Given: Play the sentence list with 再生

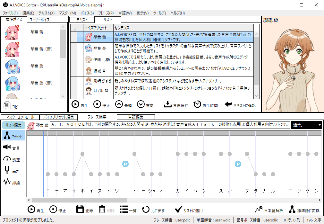Looking at the screenshot, I should pyautogui.click(x=80, y=104).
